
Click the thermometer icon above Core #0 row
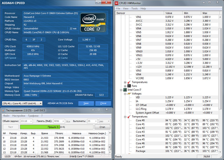pos(129,117)
